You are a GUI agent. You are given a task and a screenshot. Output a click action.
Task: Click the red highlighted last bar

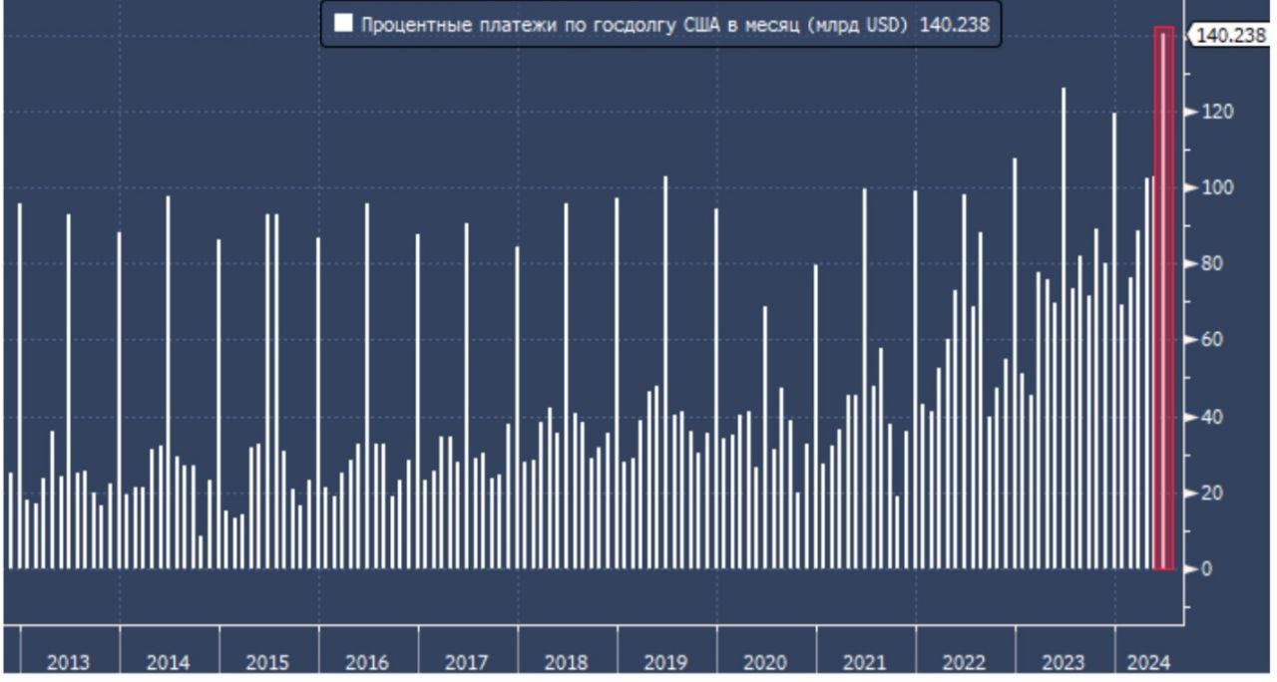pos(1164,299)
